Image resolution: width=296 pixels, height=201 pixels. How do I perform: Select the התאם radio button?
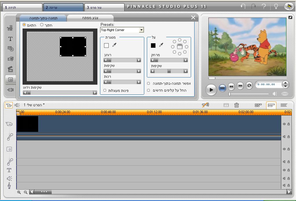click(24, 25)
